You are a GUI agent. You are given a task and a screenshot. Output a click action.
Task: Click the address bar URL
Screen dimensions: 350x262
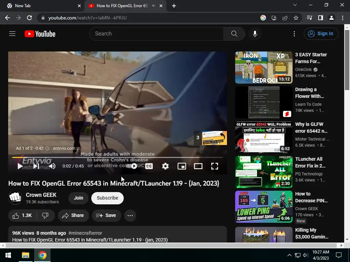pyautogui.click(x=87, y=18)
